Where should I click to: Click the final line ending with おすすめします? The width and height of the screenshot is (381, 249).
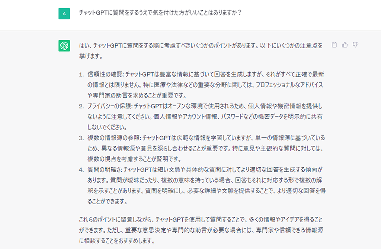[116, 240]
